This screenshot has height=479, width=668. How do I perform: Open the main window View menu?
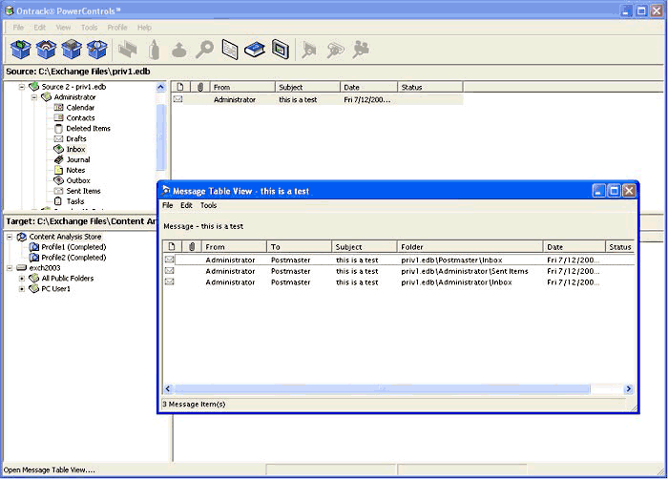pos(63,28)
